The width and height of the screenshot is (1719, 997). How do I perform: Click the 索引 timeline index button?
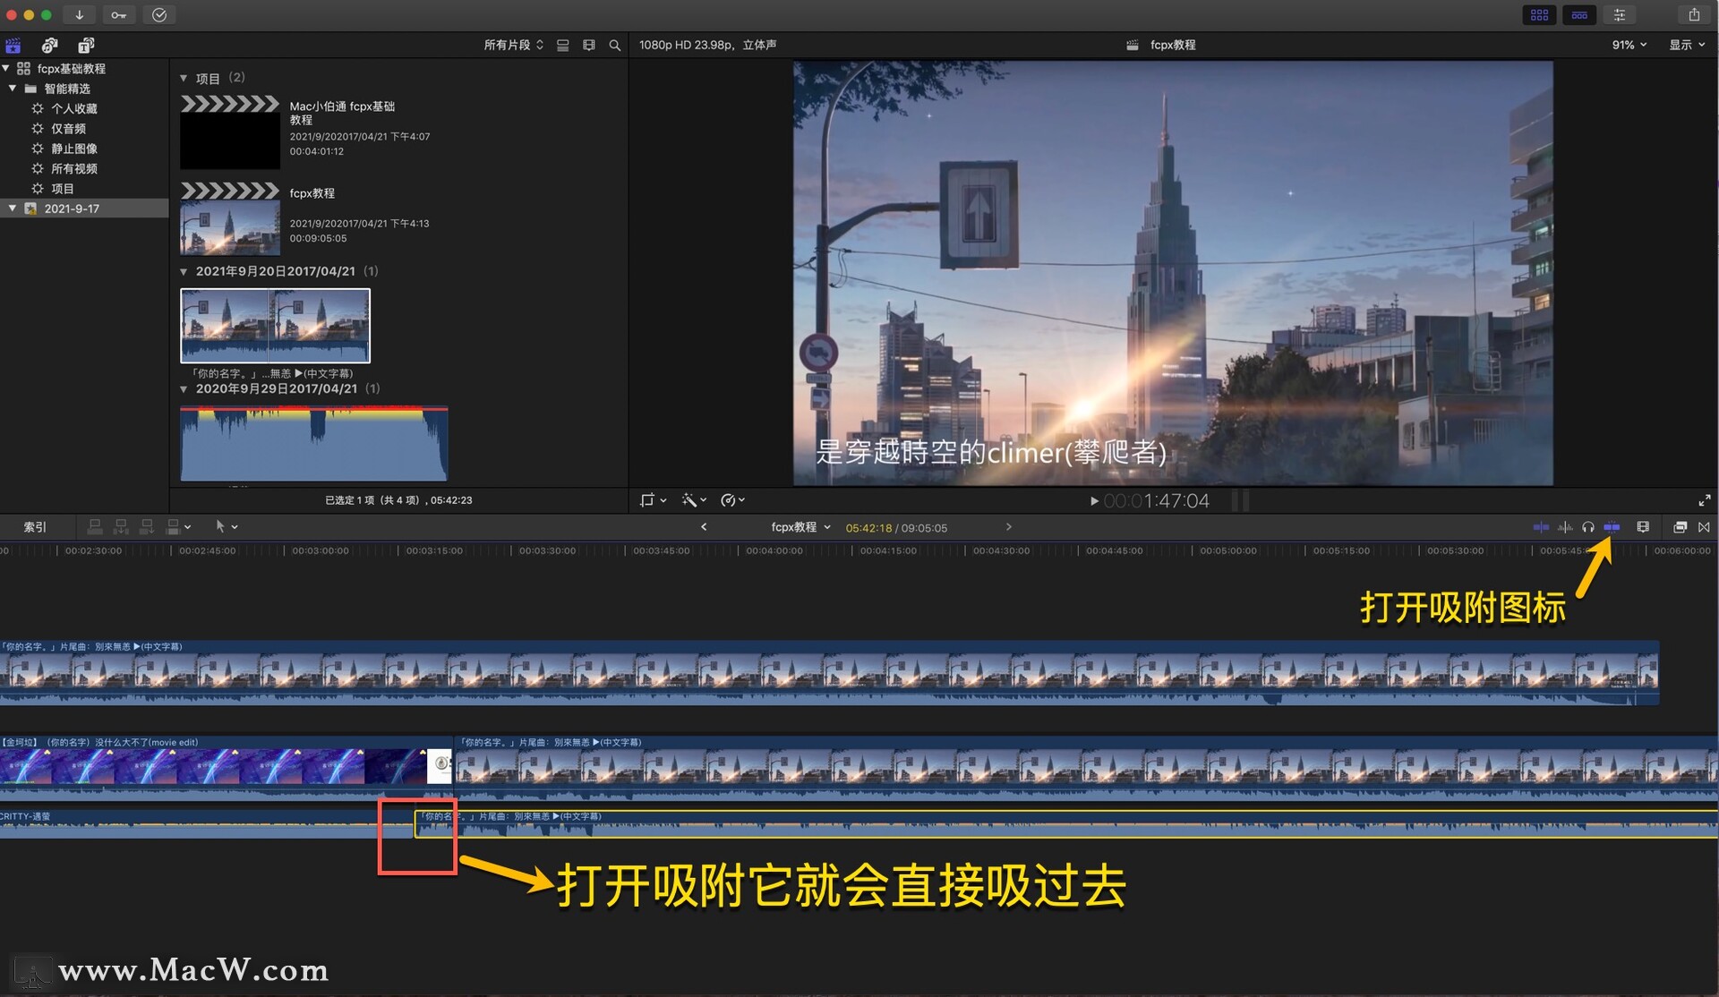tap(35, 527)
